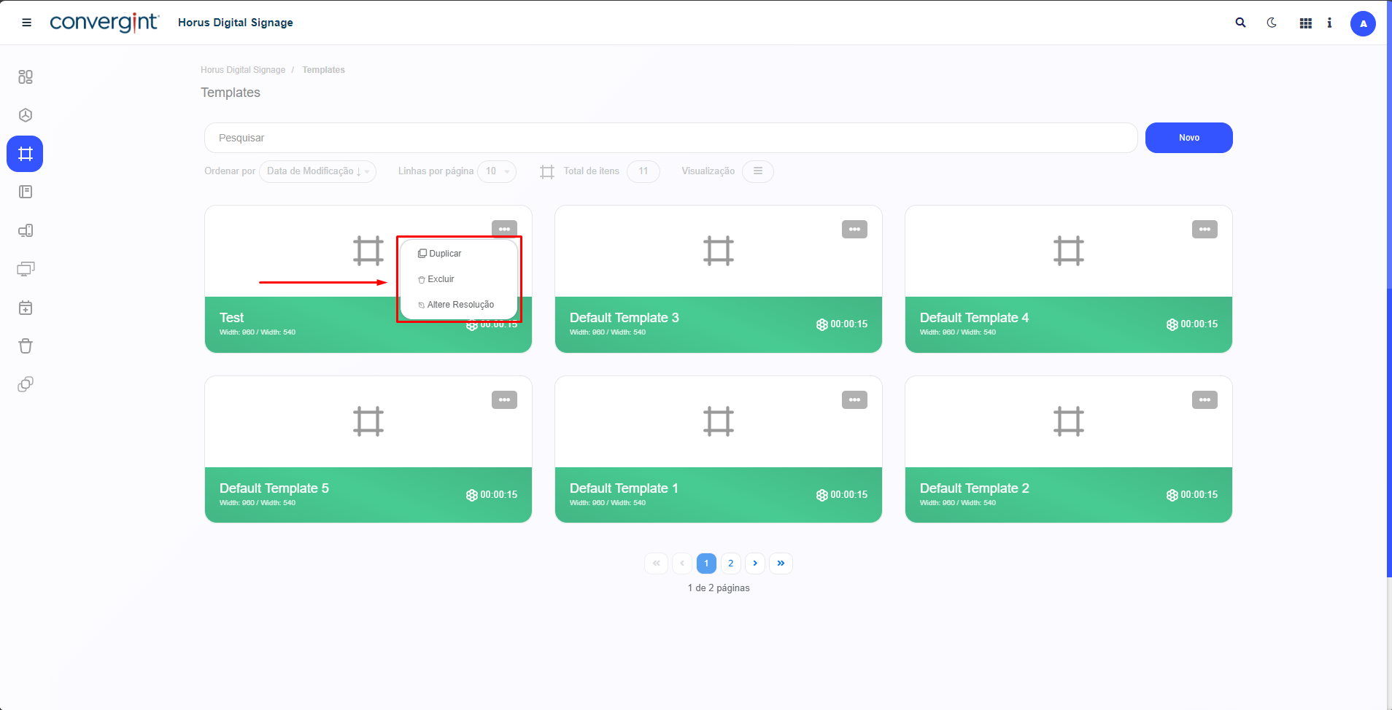
Task: Open the calendar schedule icon in the sidebar
Action: tap(26, 308)
